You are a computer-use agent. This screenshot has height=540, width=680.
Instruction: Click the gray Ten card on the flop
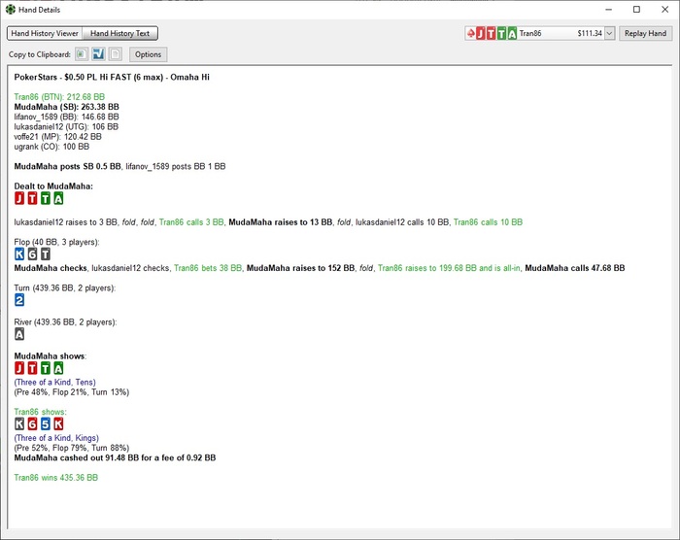[x=46, y=253]
